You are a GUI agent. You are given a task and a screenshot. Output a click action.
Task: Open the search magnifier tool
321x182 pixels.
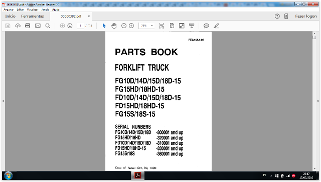(x=48, y=26)
